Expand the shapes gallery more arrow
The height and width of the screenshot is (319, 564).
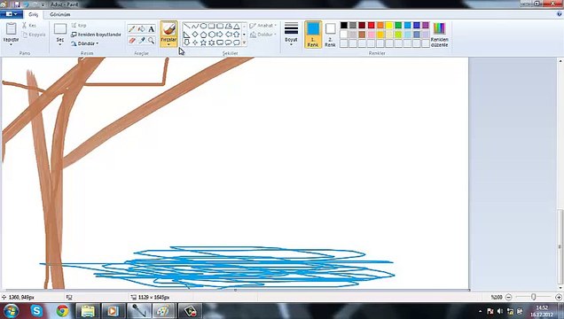[244, 43]
